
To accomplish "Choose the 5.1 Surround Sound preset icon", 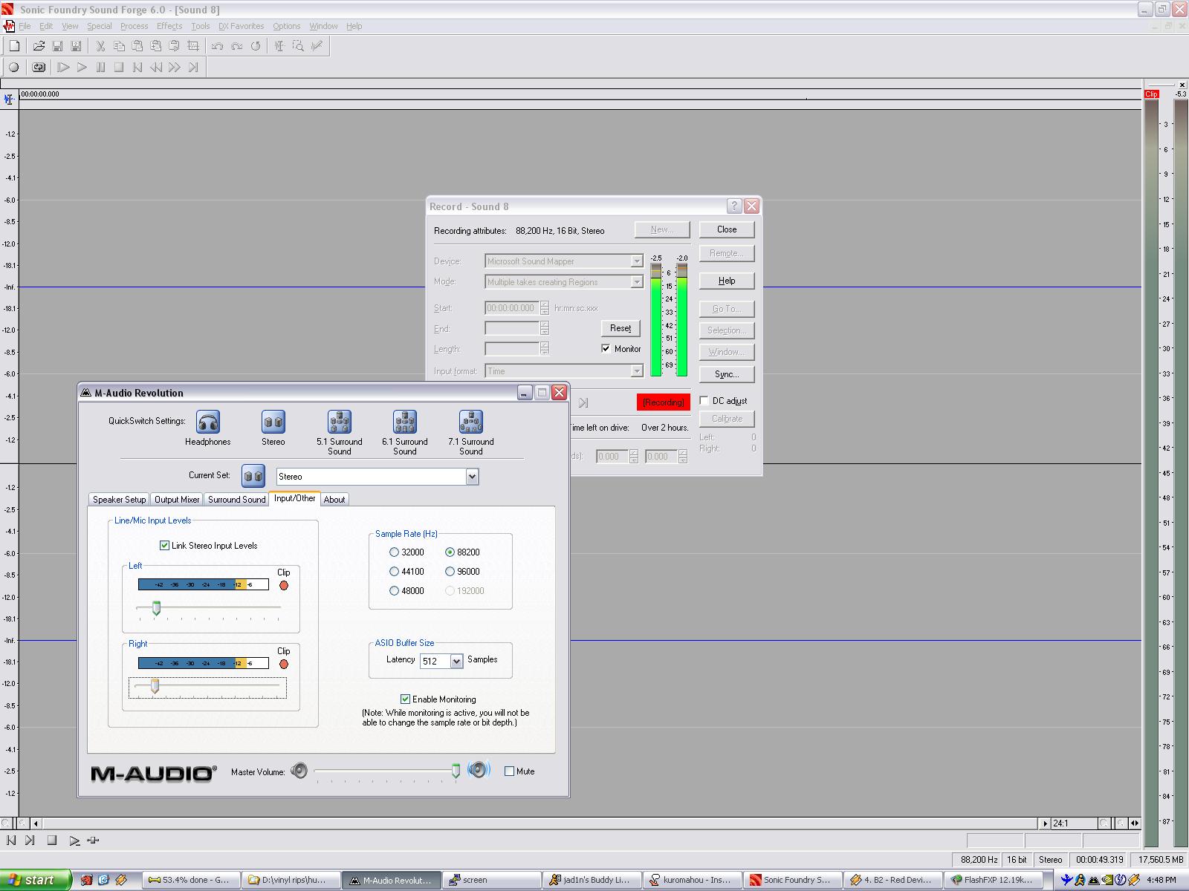I will click(340, 422).
